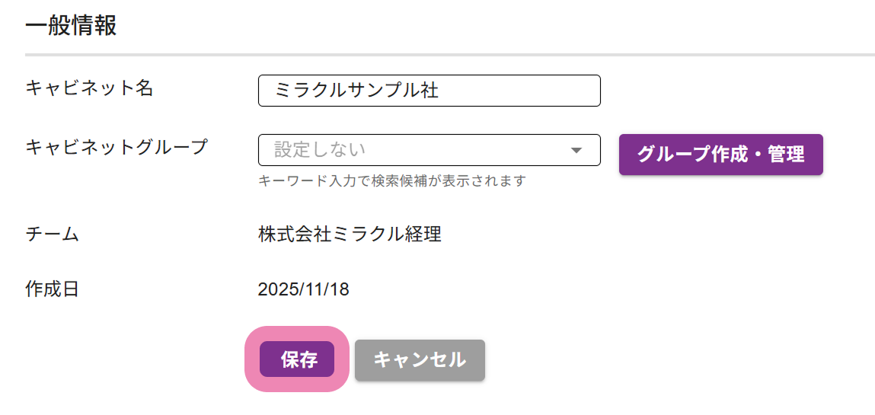Expand the キャビネットグループ dropdown arrow
Viewport: 875px width, 415px height.
(576, 150)
